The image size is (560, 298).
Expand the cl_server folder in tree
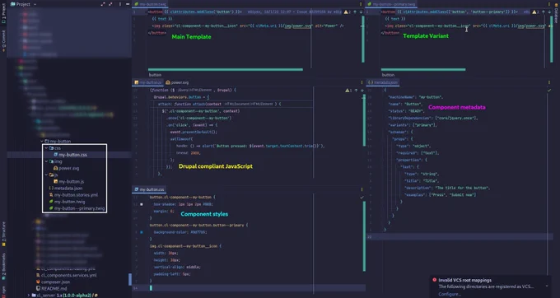point(29,296)
